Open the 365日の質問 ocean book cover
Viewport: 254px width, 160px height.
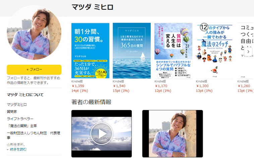[x=132, y=51]
